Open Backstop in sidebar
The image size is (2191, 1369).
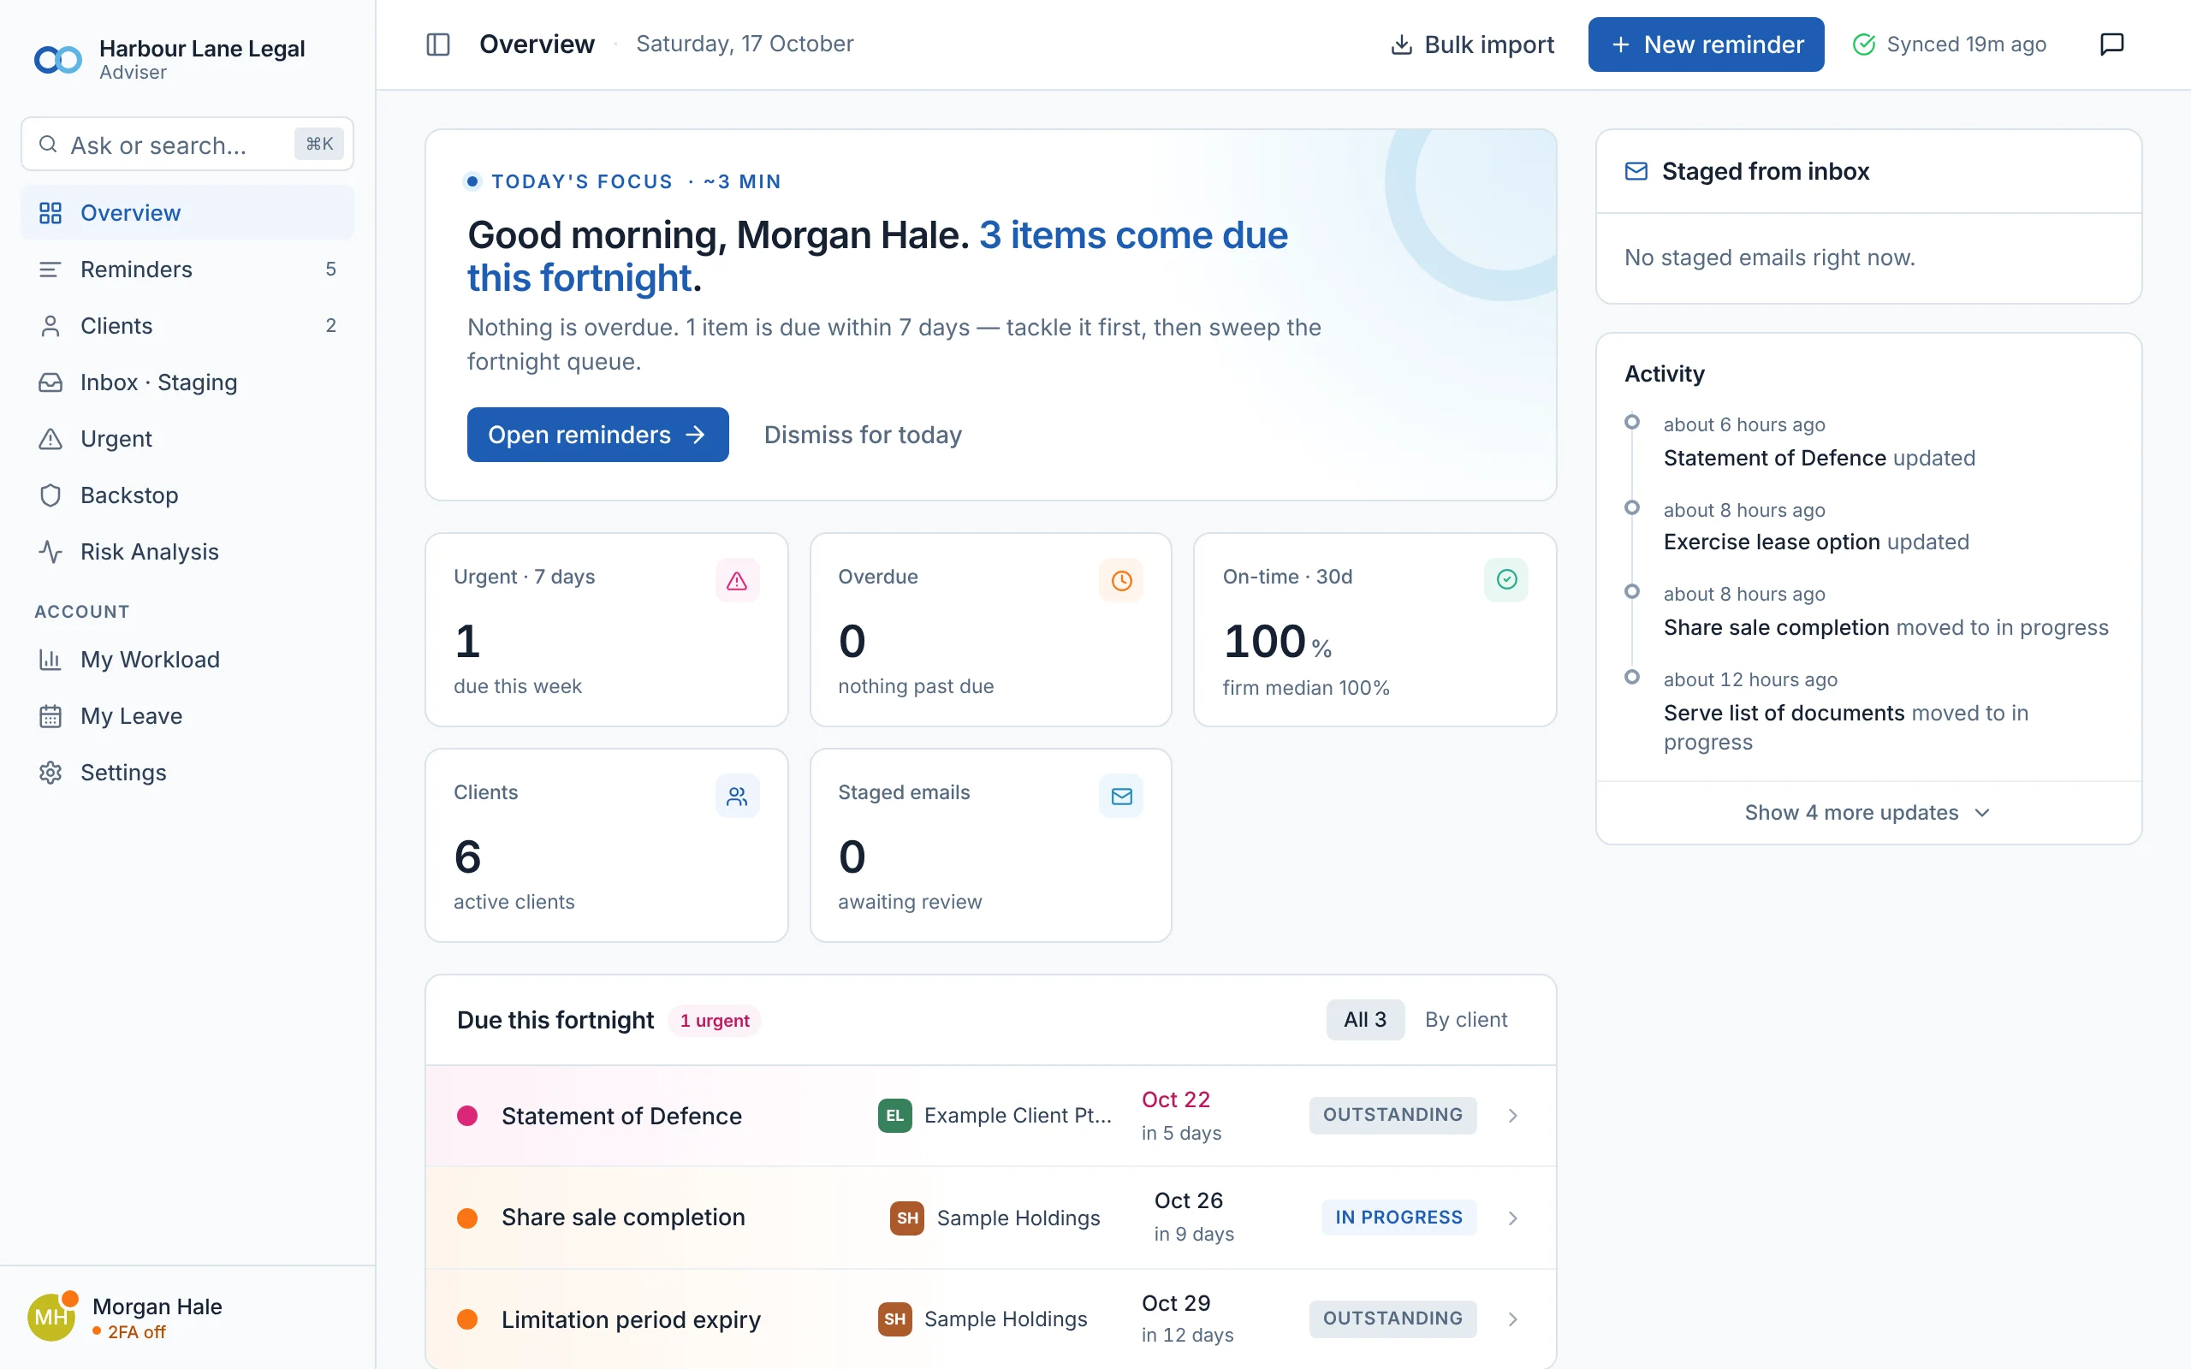tap(187, 495)
